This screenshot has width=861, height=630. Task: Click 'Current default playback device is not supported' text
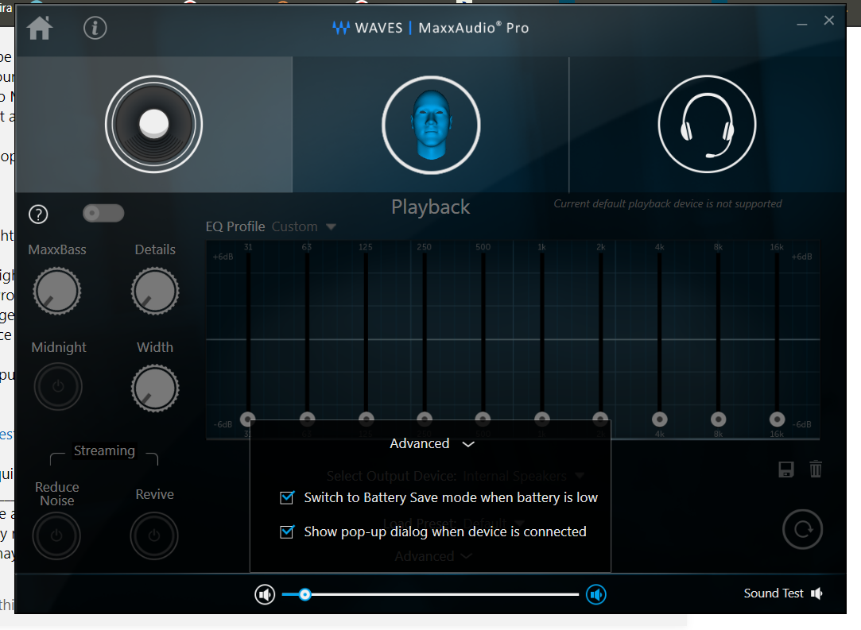click(x=668, y=203)
